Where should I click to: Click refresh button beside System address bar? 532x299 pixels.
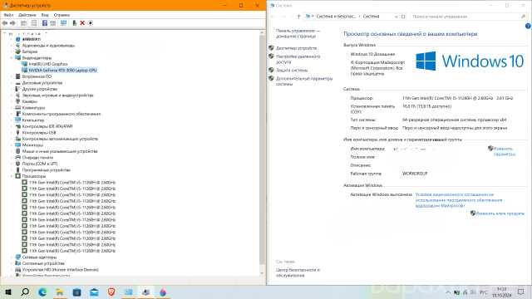[x=403, y=17]
